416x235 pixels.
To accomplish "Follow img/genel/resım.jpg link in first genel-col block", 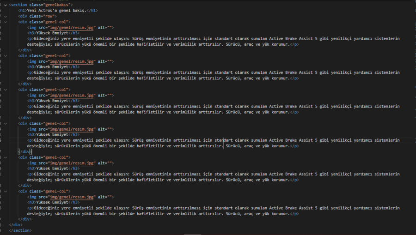I will [x=72, y=28].
